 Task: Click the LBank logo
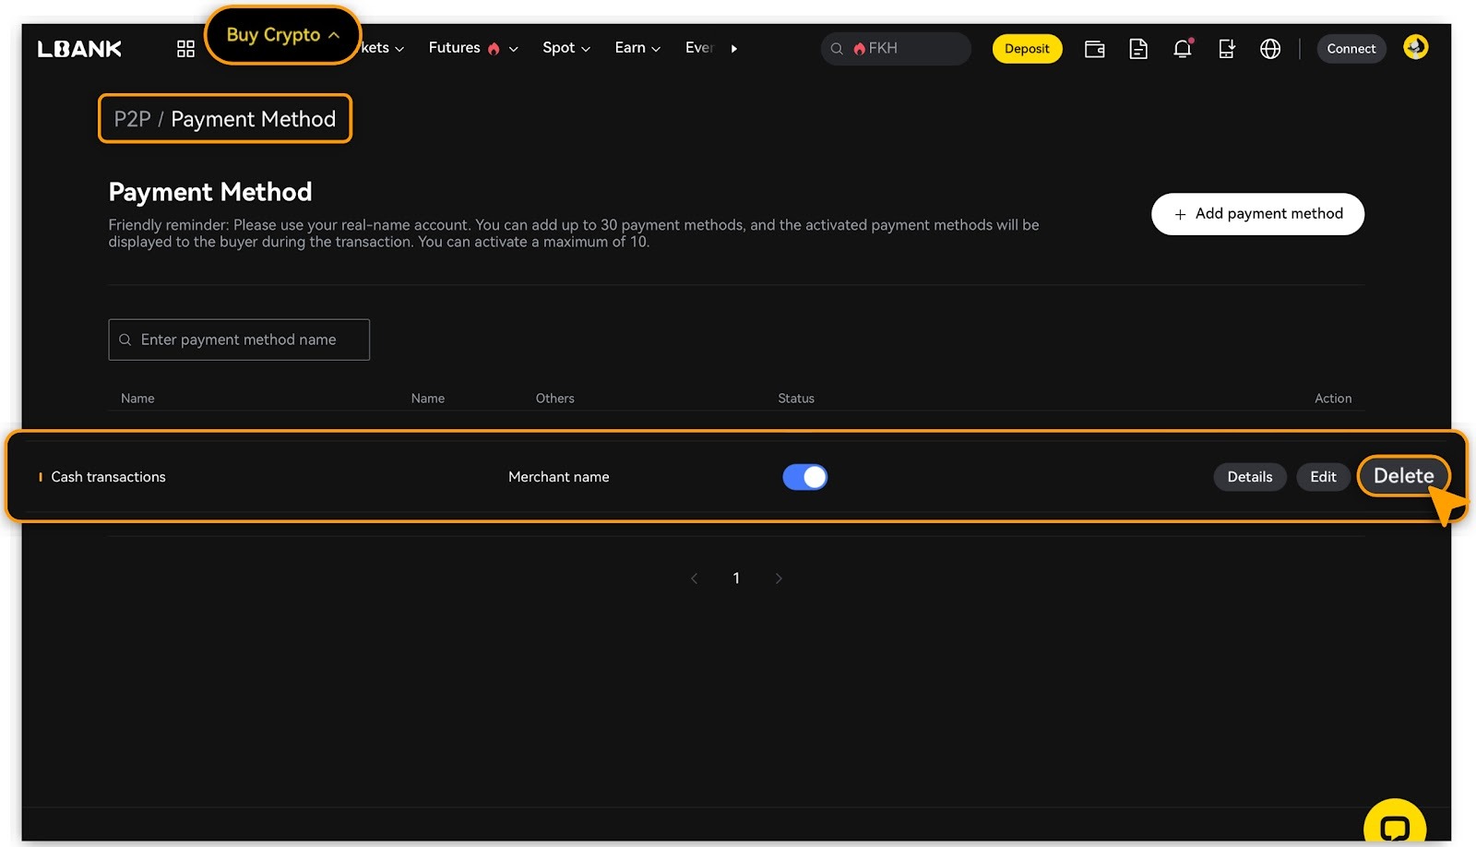pyautogui.click(x=79, y=49)
